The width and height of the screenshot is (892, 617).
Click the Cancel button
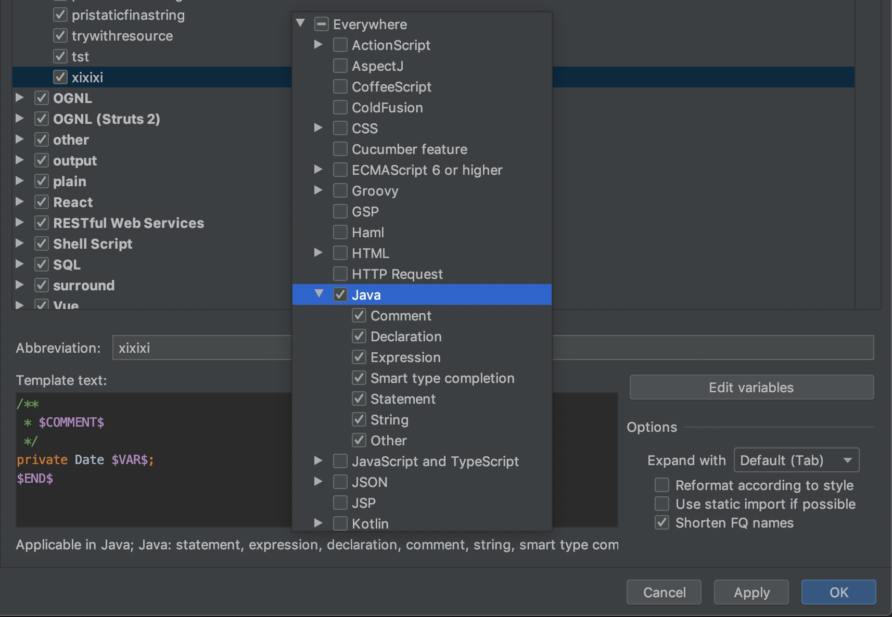(x=664, y=592)
